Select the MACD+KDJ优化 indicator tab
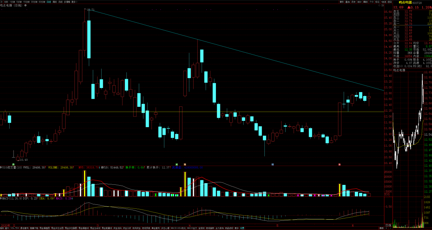432x230 pixels. pos(178,228)
